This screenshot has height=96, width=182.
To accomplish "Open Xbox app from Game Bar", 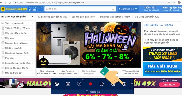I will (x=57, y=84).
